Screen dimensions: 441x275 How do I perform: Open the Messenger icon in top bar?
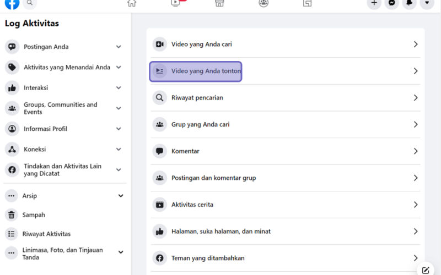click(391, 3)
